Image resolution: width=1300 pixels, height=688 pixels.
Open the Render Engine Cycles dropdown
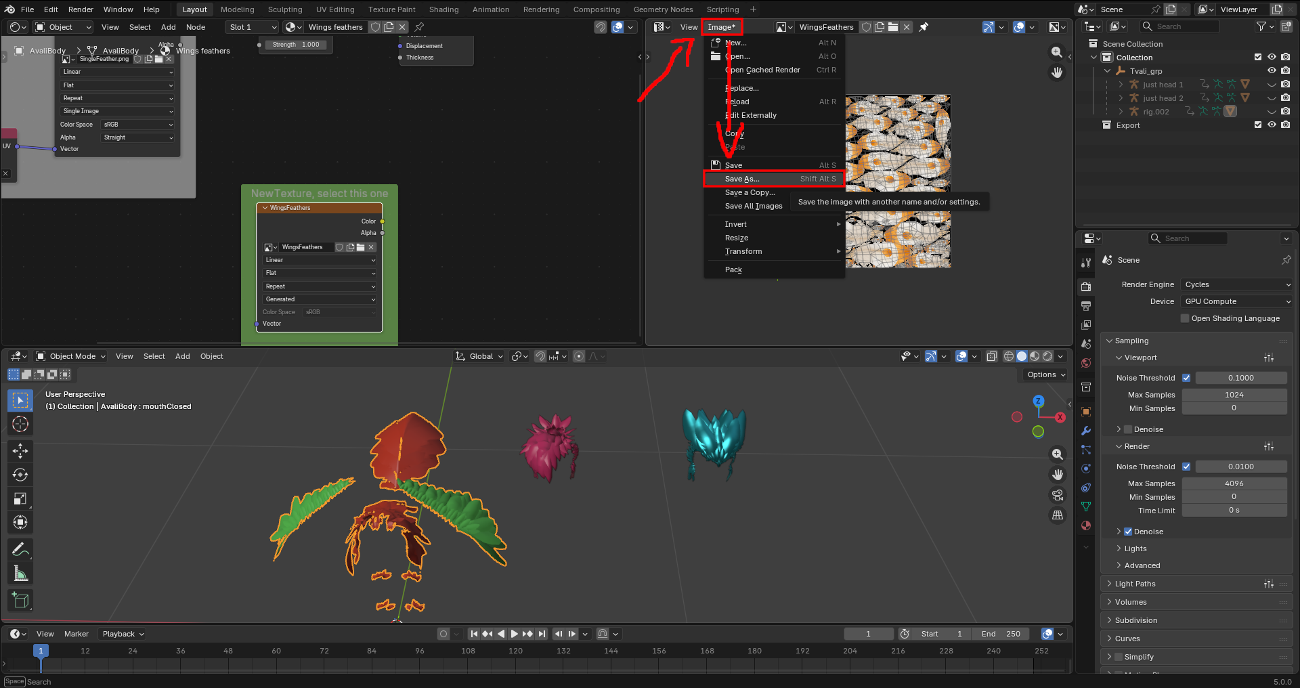click(1236, 284)
